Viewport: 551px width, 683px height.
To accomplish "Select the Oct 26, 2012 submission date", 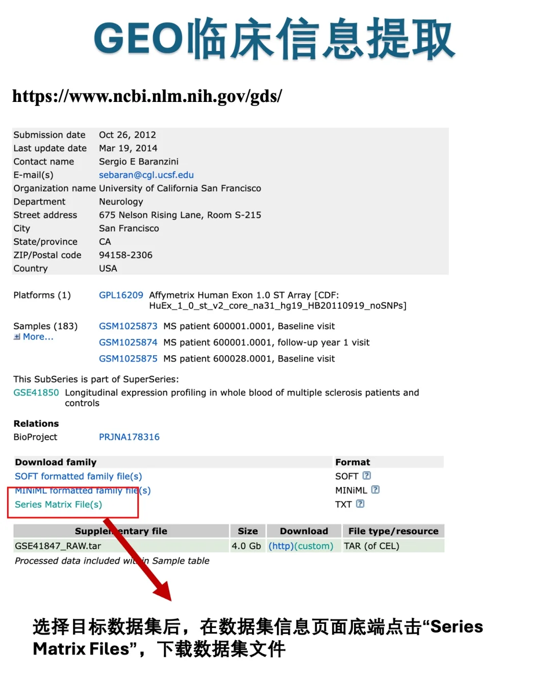I will pyautogui.click(x=128, y=135).
